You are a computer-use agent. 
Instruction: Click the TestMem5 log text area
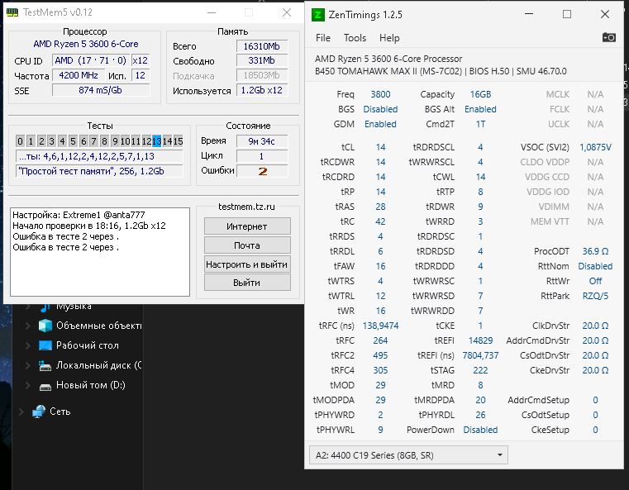100,252
